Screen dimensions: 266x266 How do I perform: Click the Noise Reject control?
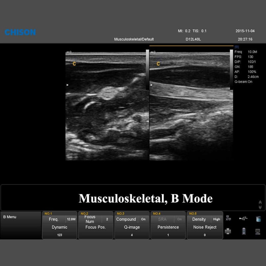(x=205, y=227)
